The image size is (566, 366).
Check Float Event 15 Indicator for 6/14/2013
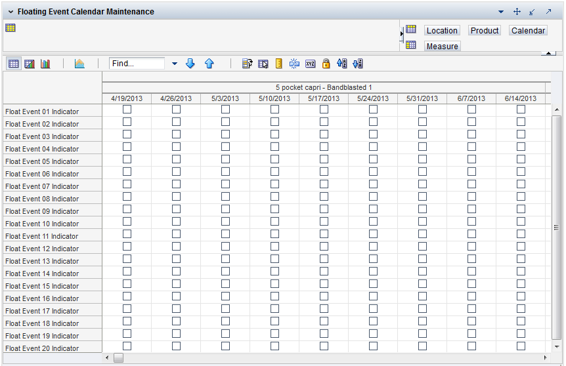pyautogui.click(x=521, y=284)
